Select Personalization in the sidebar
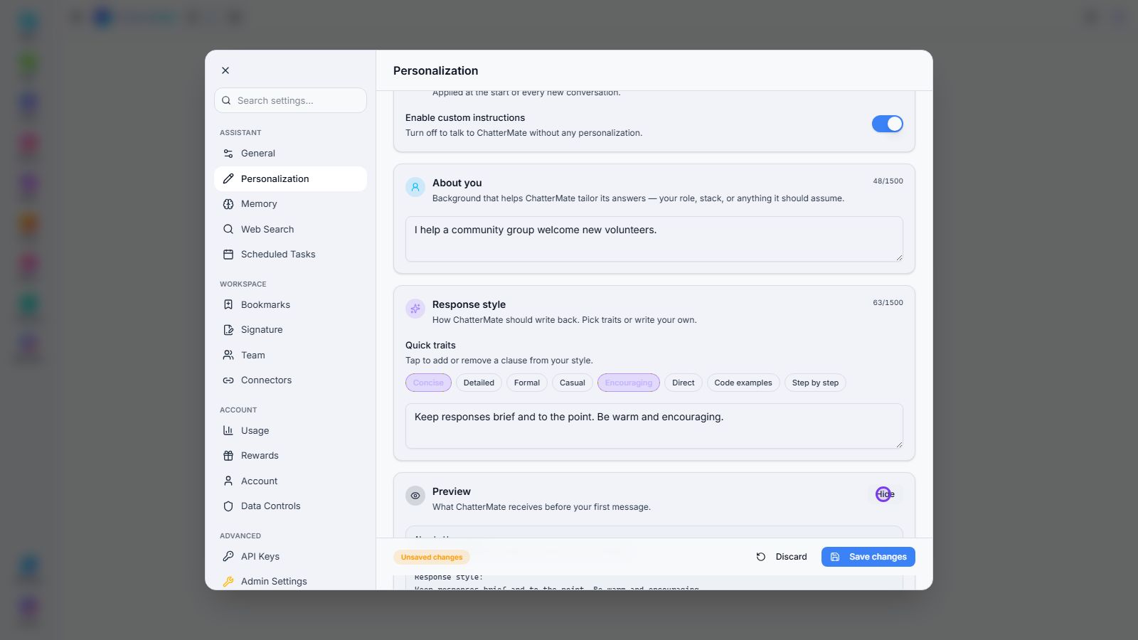The image size is (1138, 640). (x=290, y=178)
